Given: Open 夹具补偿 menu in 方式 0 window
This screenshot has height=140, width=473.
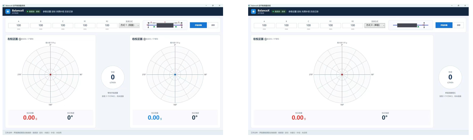Looking at the screenshot, I should [306, 11].
